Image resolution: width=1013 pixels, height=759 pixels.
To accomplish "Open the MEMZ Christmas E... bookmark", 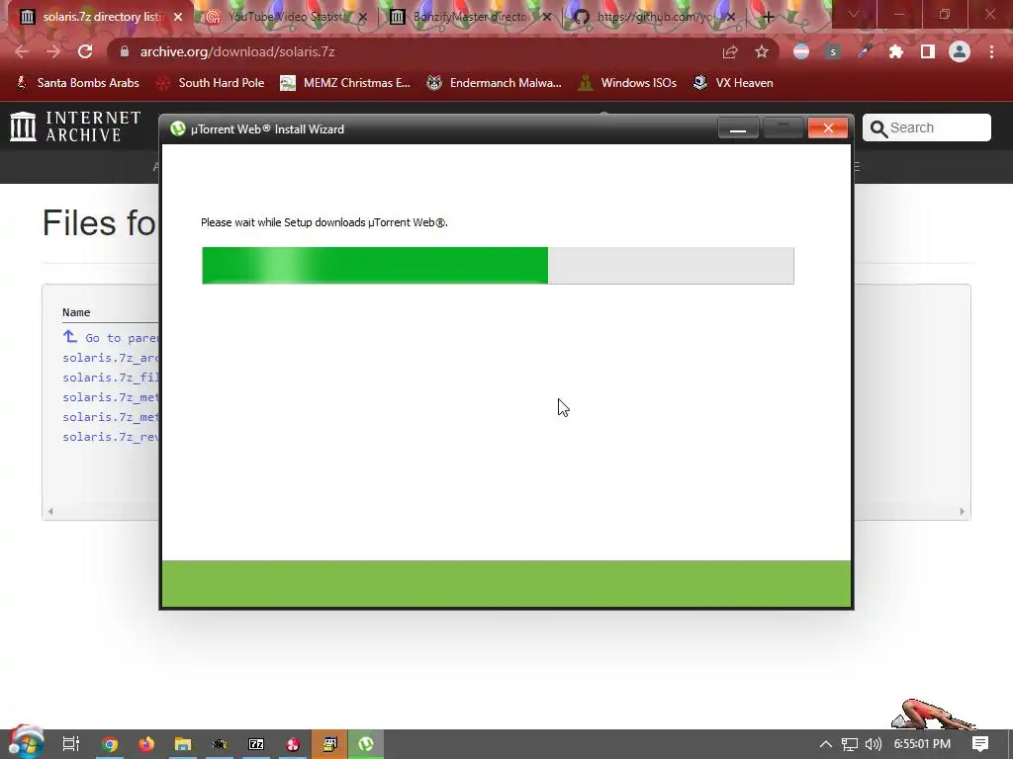I will click(345, 83).
